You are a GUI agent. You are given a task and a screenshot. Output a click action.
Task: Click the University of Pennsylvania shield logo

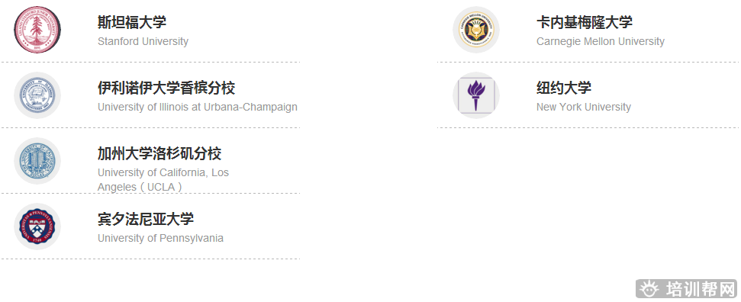tap(37, 226)
